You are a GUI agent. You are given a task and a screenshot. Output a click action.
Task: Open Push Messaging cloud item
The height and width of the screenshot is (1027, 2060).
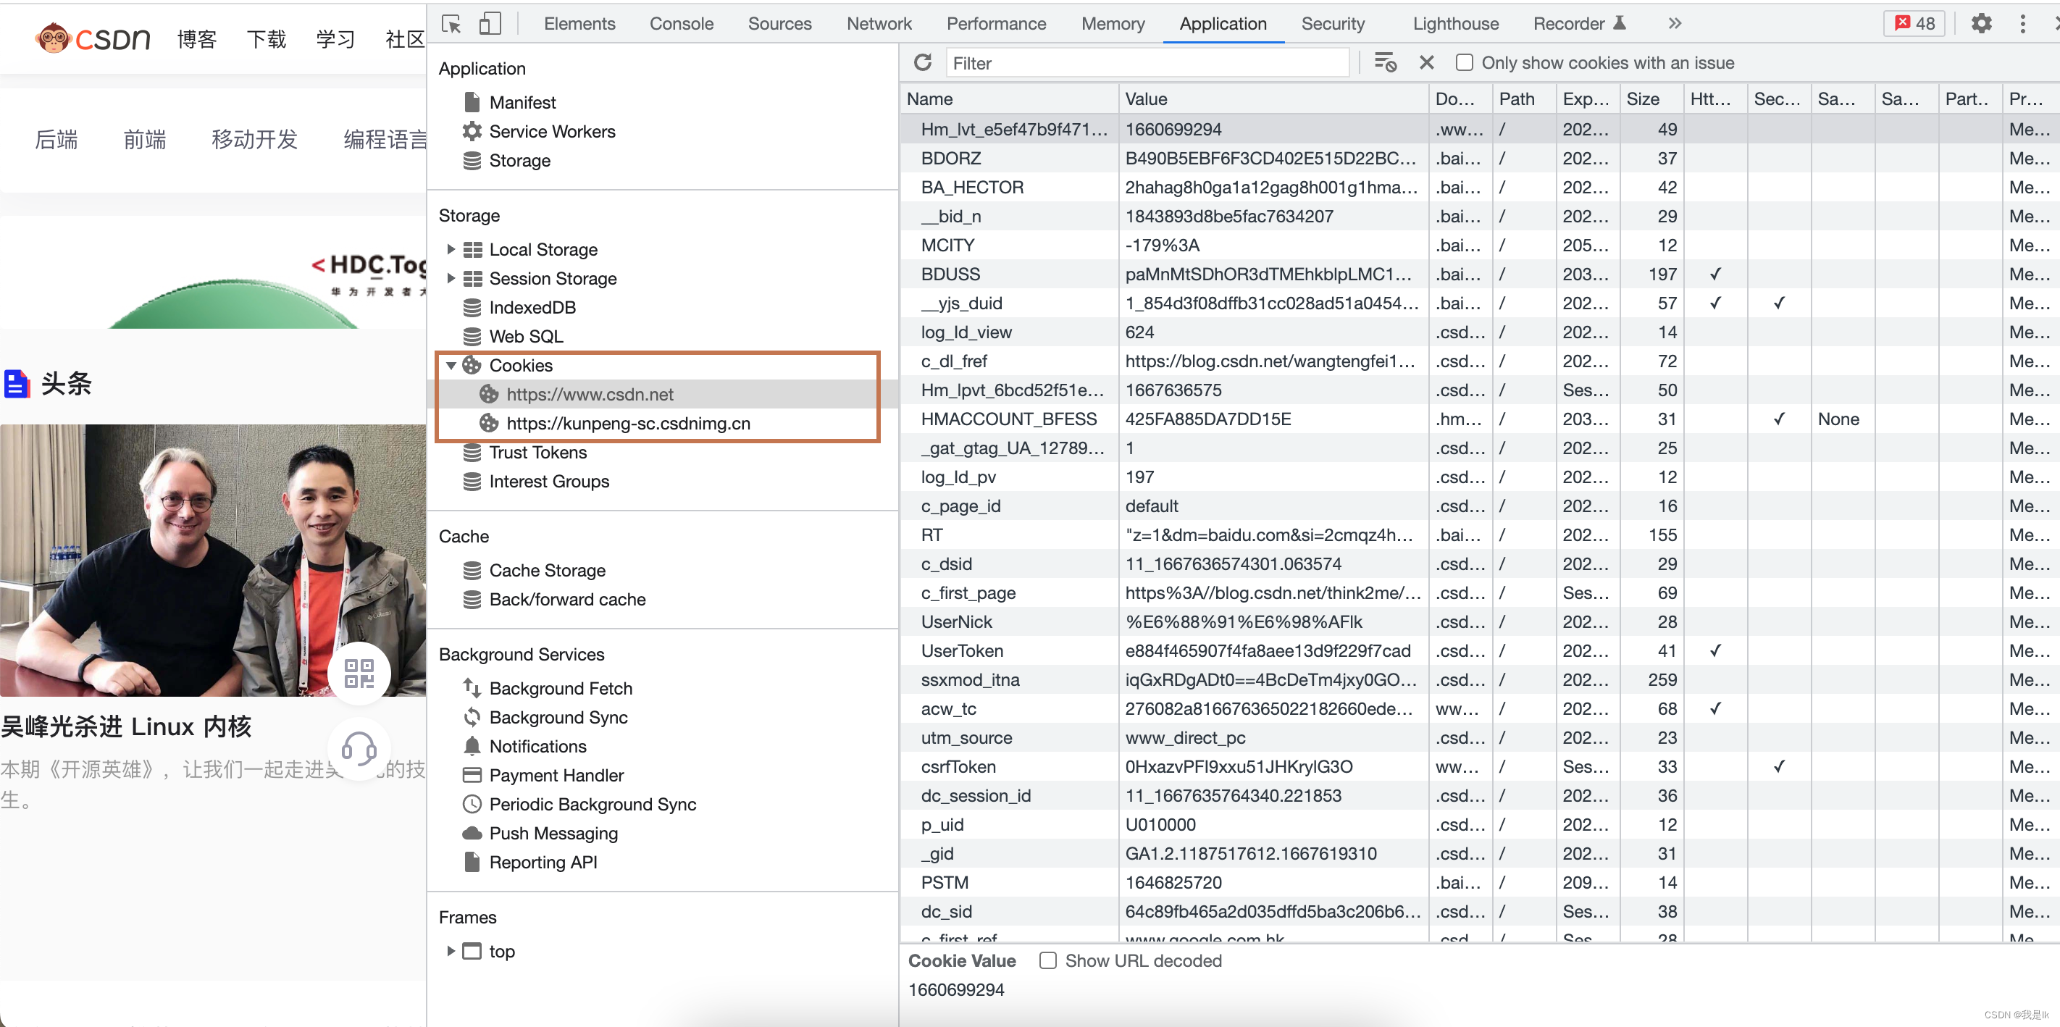click(553, 834)
